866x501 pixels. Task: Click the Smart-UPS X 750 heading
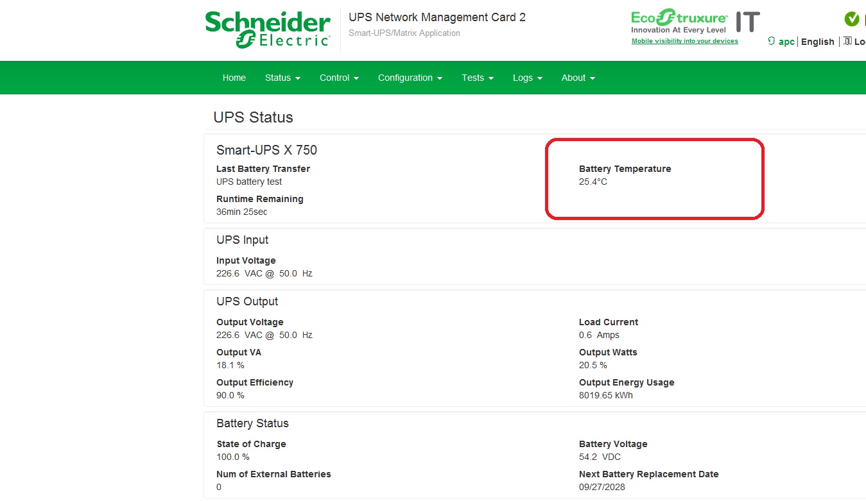click(x=266, y=150)
